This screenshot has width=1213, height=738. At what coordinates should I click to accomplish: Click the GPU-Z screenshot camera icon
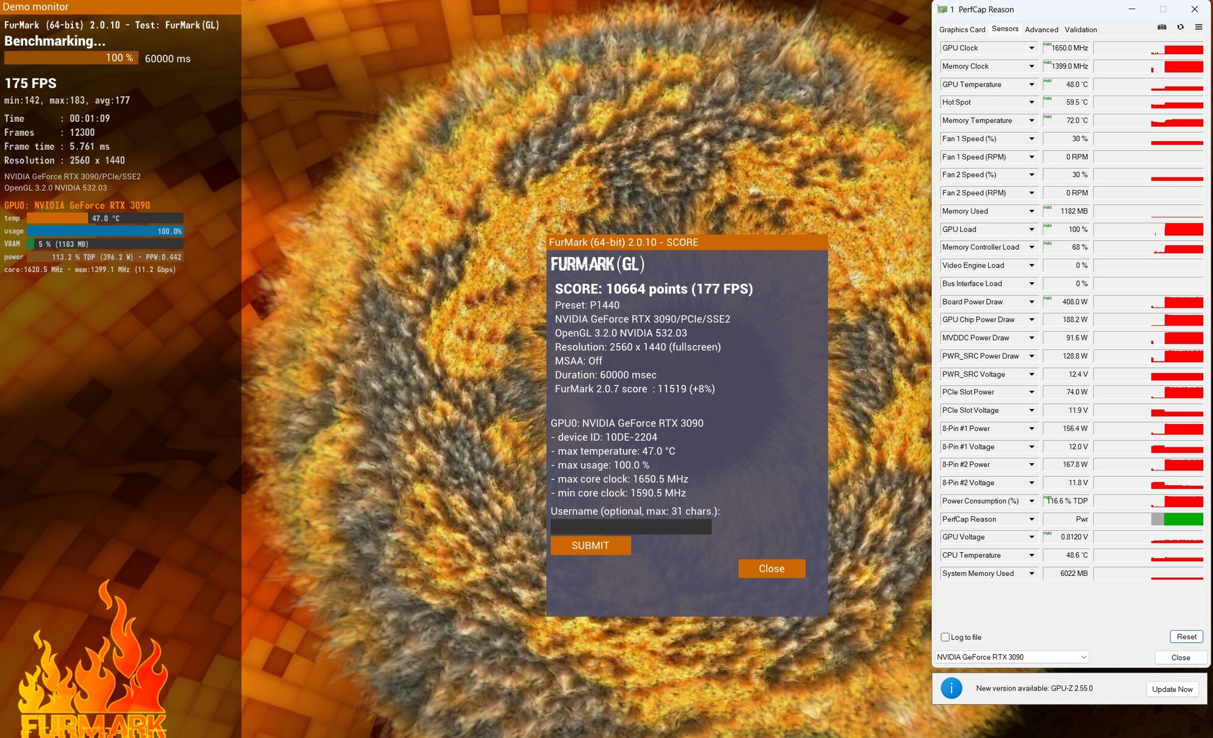pos(1162,27)
